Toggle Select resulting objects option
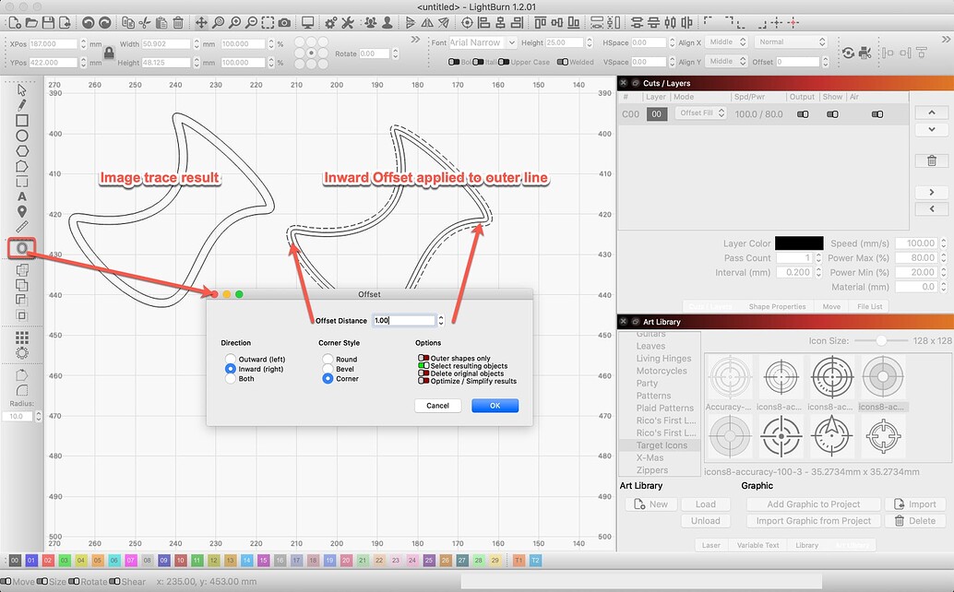This screenshot has height=592, width=954. pyautogui.click(x=423, y=366)
